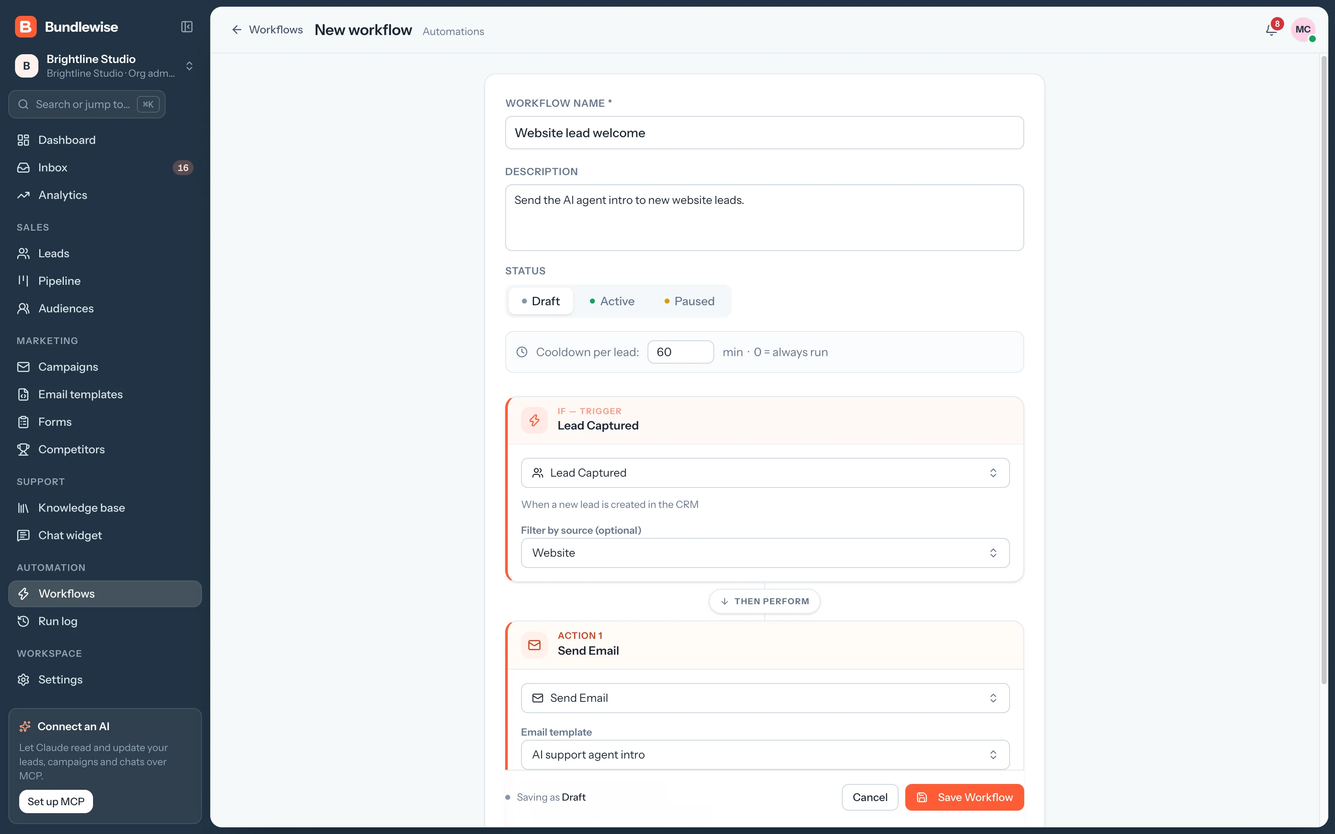Viewport: 1335px width, 834px height.
Task: Click the Run log history icon
Action: pos(23,621)
